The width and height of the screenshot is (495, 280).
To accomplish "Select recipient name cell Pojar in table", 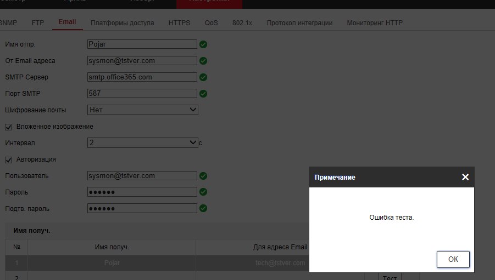I will click(x=112, y=263).
